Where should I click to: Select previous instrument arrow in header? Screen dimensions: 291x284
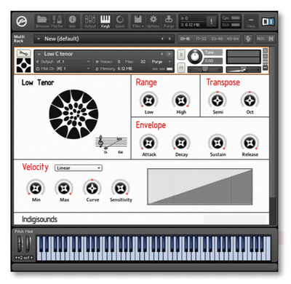coord(162,54)
